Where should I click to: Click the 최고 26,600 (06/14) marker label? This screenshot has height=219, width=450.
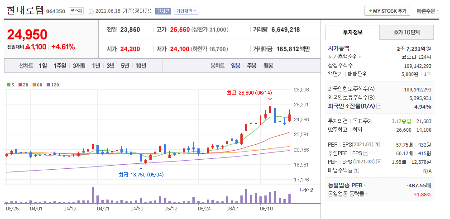click(249, 93)
